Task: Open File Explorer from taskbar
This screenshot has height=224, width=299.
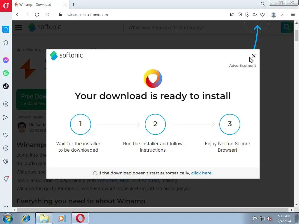Action: click(44, 218)
